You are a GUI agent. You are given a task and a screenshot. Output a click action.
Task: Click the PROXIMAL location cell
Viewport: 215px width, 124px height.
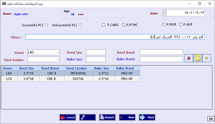[79, 73]
